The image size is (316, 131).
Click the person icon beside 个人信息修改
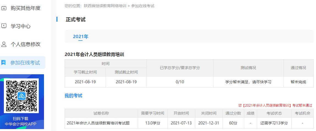pos(4,44)
